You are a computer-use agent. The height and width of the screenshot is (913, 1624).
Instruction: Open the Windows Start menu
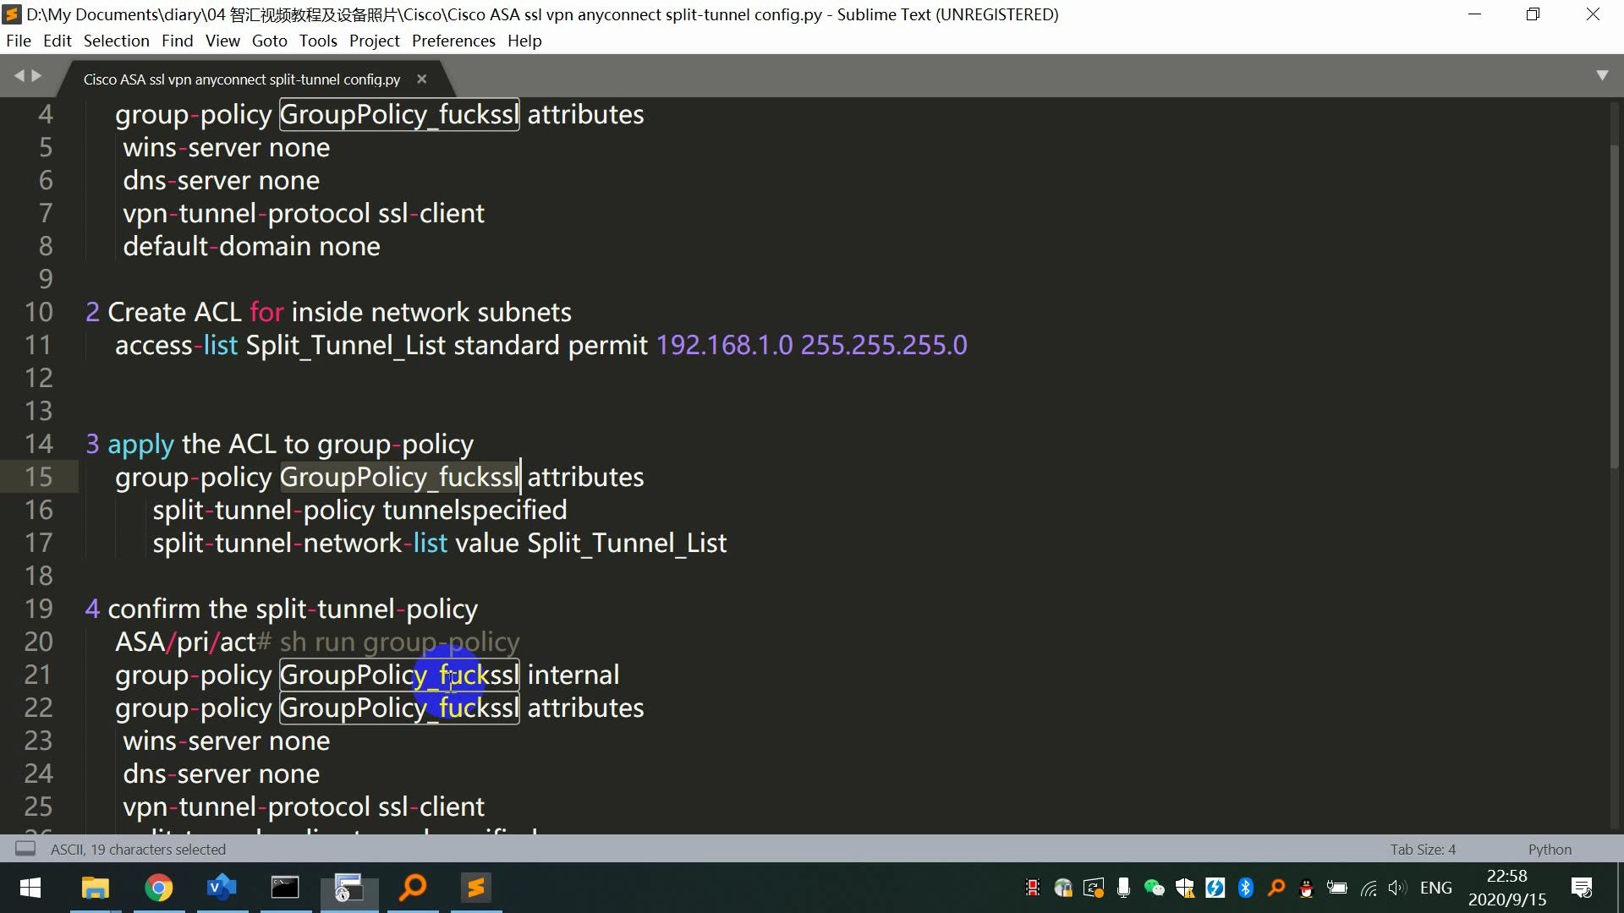30,888
